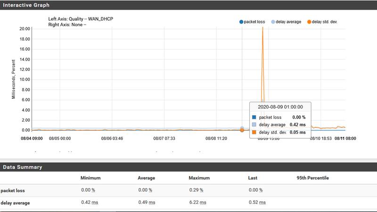Select the packet loss row label
377x212 pixels.
pos(13,191)
